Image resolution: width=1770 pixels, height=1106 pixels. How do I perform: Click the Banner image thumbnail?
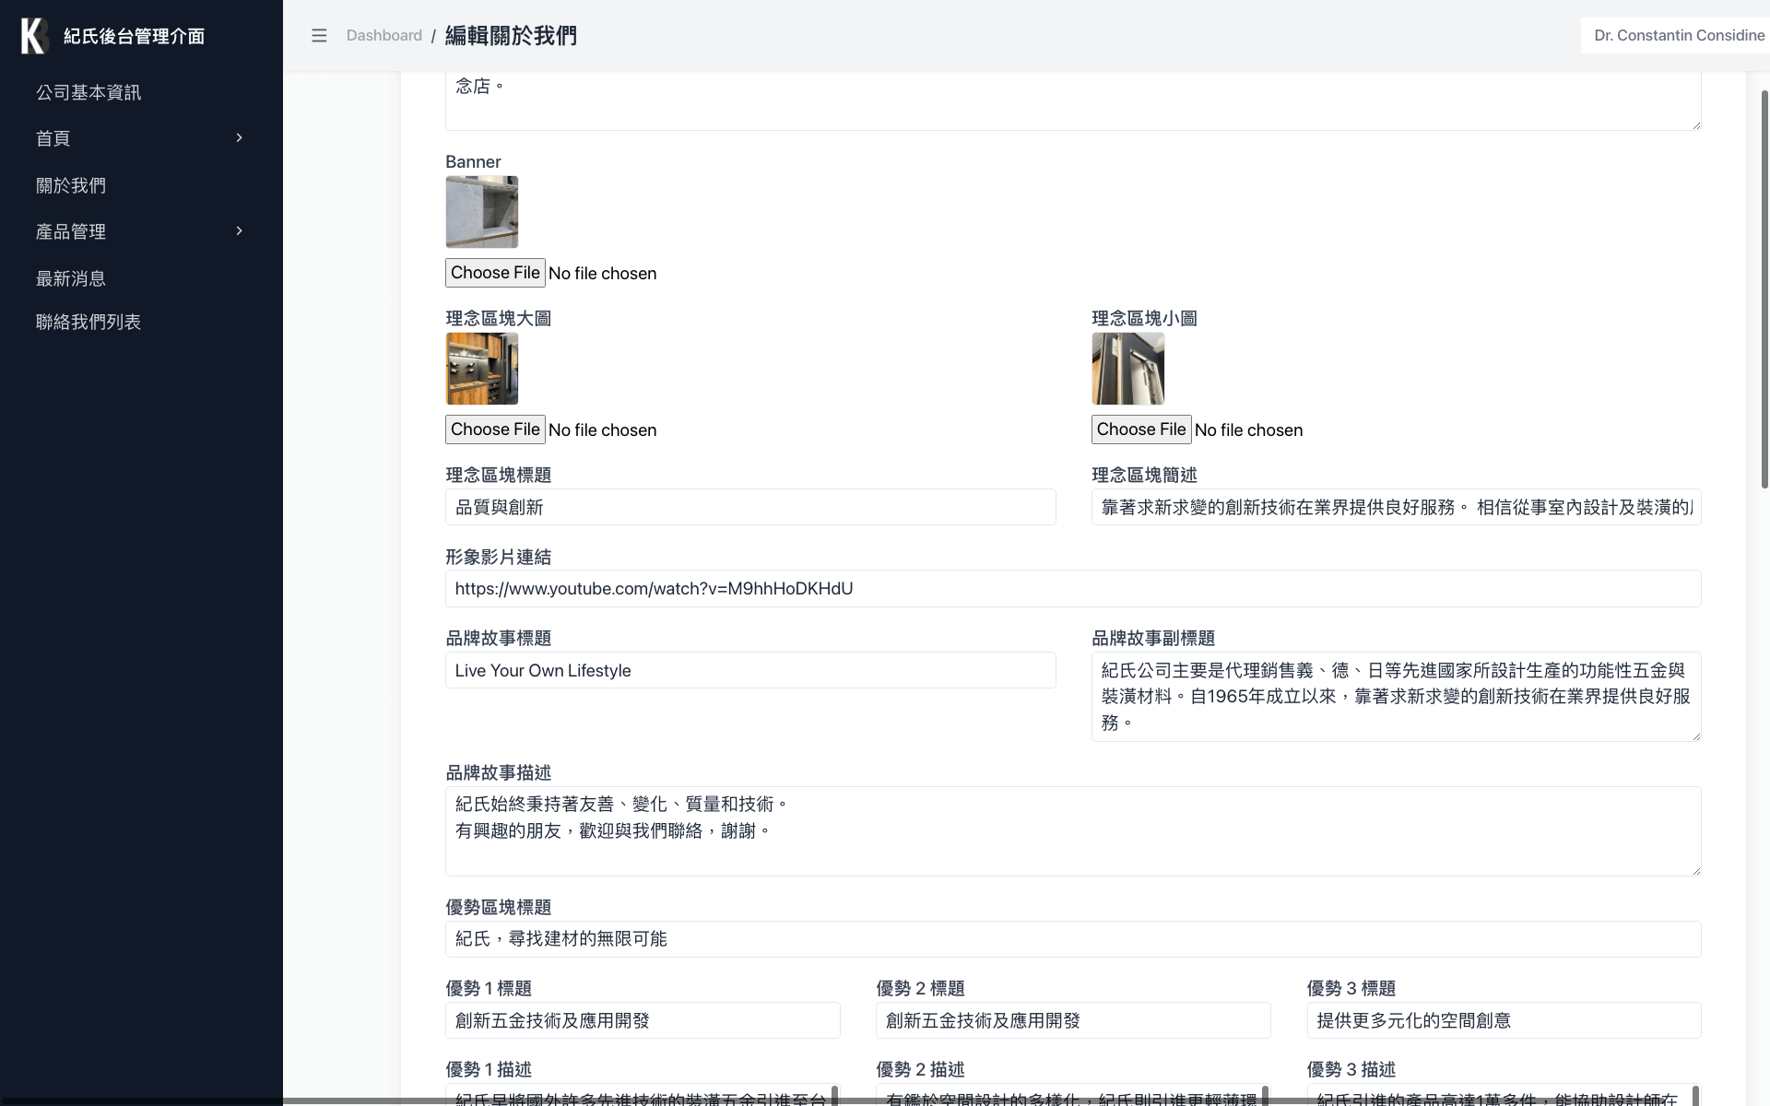pyautogui.click(x=481, y=211)
